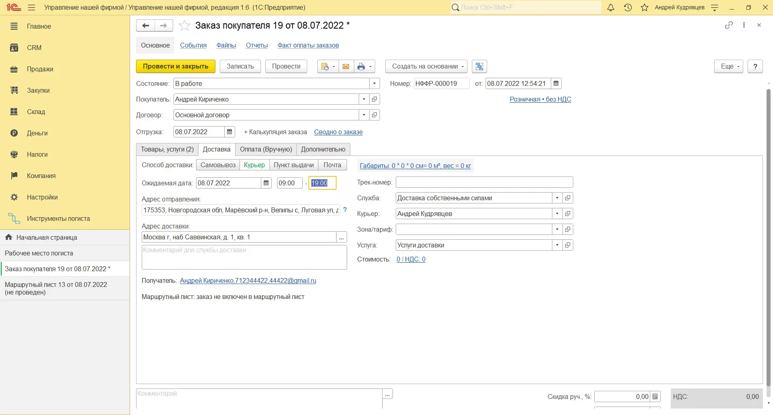Print the order printer icon
Screen dimensions: 773x415
(x=364, y=66)
